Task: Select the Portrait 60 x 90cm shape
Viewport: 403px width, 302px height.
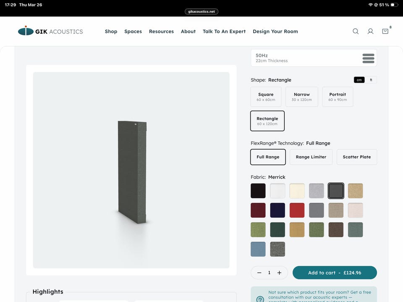Action: tap(338, 97)
